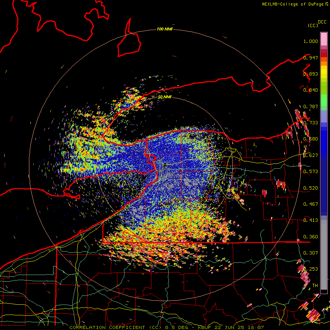Click the 0.627 color scale value

[311, 155]
